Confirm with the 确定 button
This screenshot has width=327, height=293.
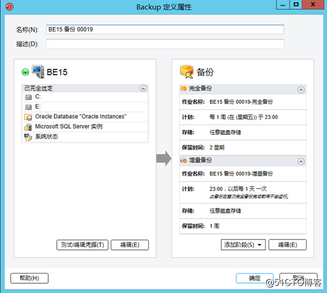click(x=255, y=278)
